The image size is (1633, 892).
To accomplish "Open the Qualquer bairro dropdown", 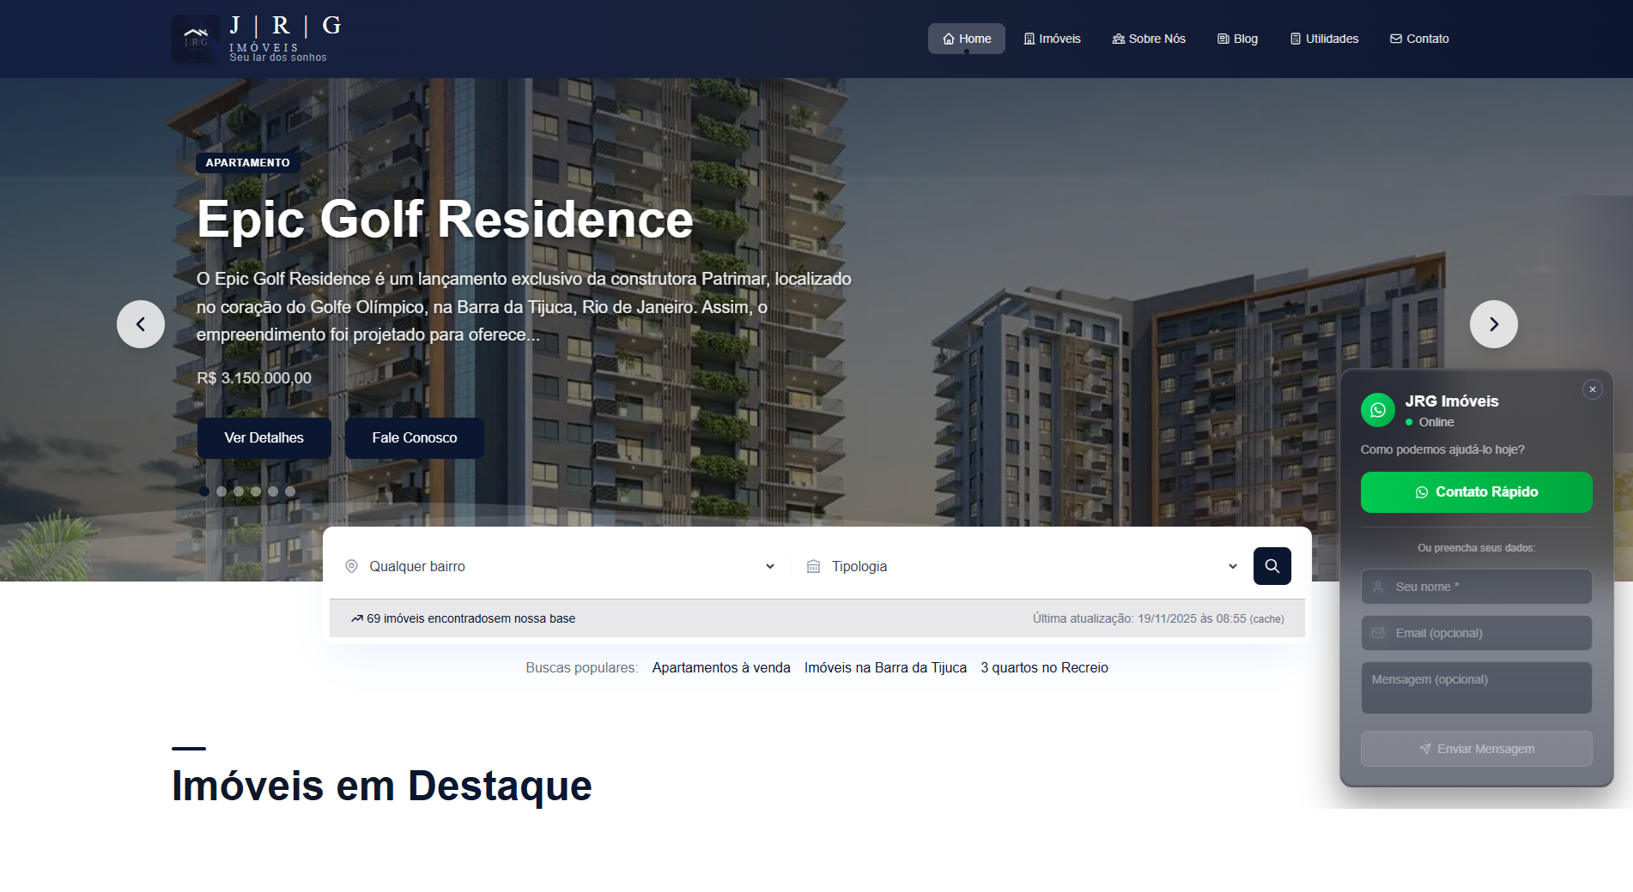I will pos(560,566).
